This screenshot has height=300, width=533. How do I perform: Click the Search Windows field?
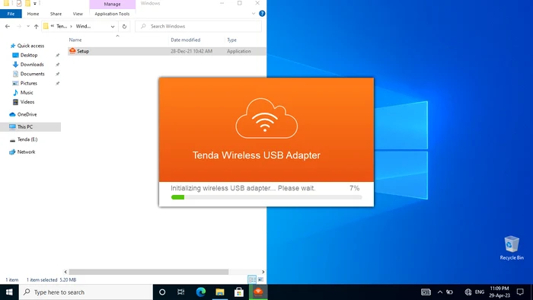click(199, 26)
